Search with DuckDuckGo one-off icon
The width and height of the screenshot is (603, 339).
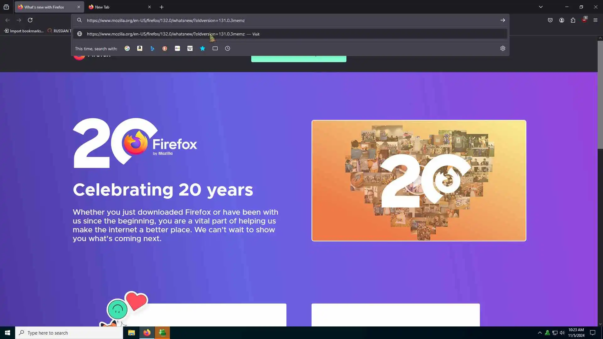pyautogui.click(x=165, y=48)
